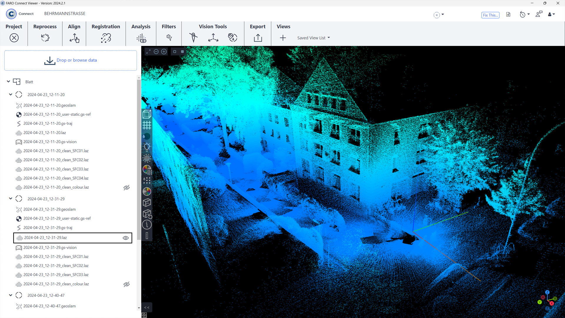Show the 2024-04-23_12-31-29_clean_colour.laz cloud

[127, 284]
